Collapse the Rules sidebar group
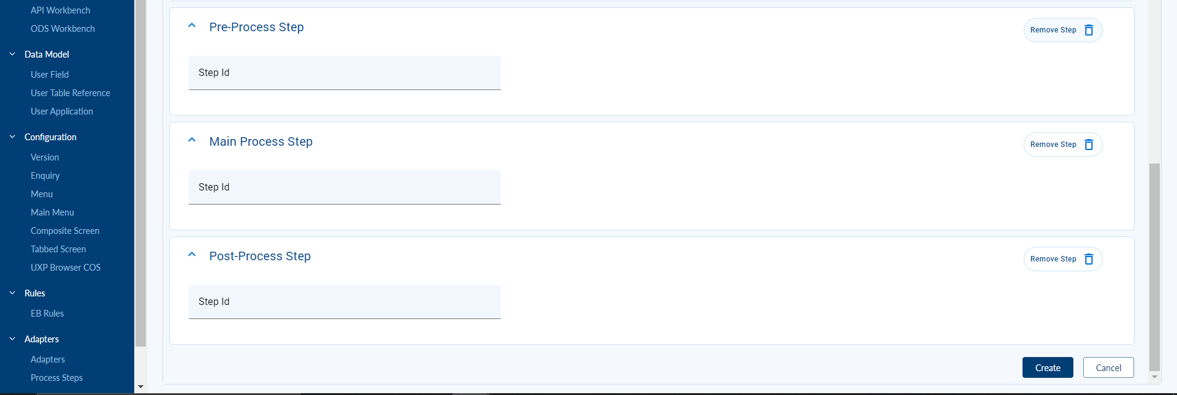This screenshot has width=1177, height=395. [12, 293]
